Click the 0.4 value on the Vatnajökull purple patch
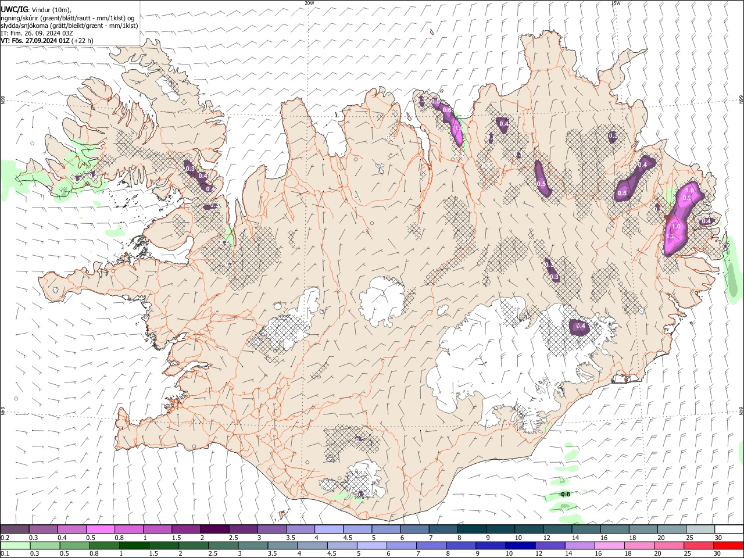The width and height of the screenshot is (744, 558). (581, 326)
